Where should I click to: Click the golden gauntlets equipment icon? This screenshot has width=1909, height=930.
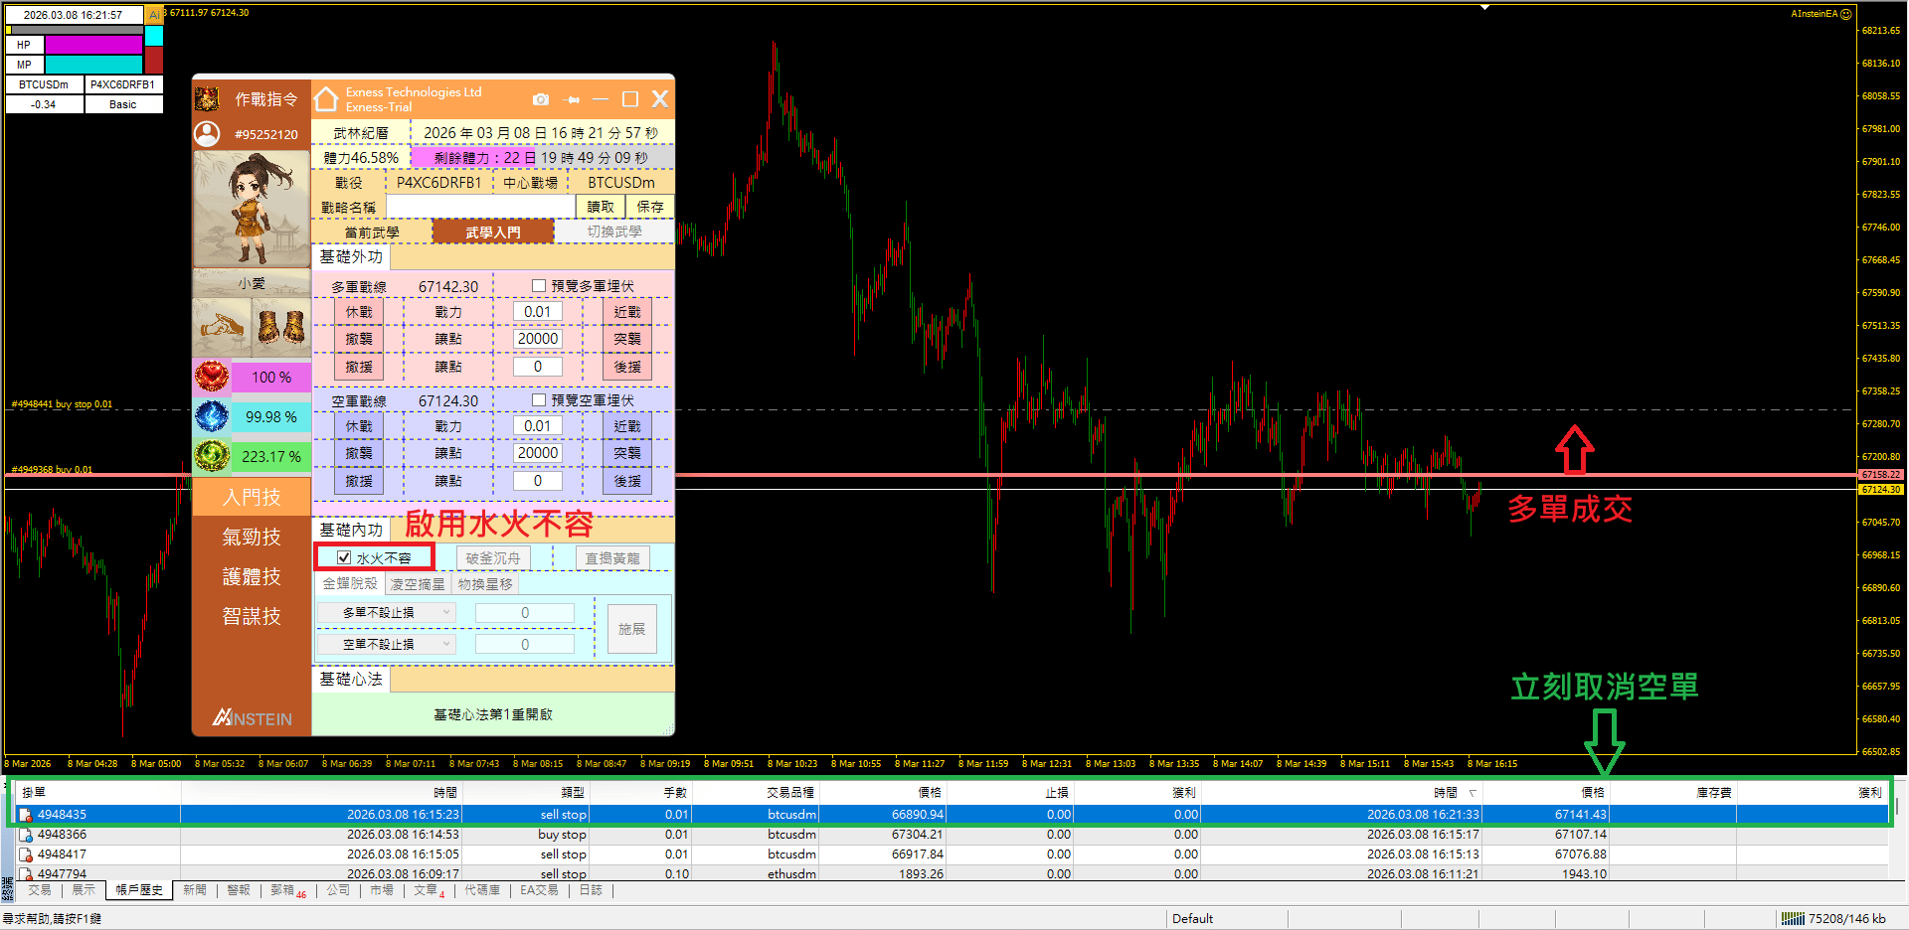pyautogui.click(x=280, y=326)
